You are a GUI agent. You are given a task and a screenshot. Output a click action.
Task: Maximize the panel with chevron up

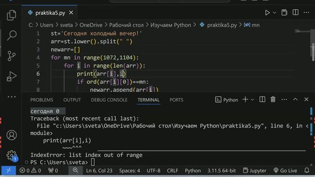click(295, 99)
